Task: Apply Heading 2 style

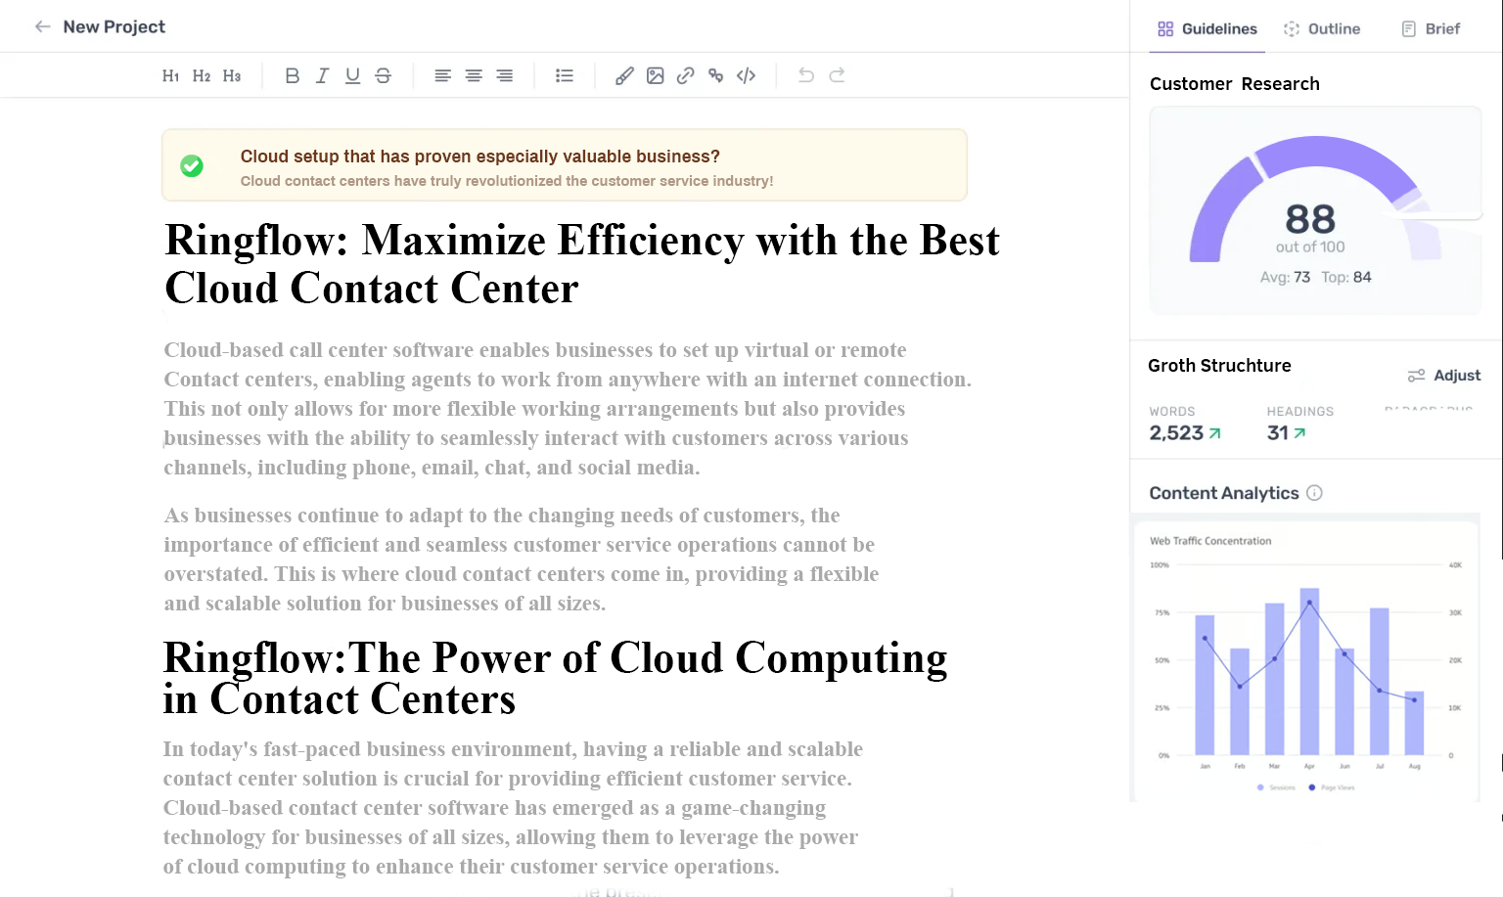Action: pyautogui.click(x=202, y=75)
